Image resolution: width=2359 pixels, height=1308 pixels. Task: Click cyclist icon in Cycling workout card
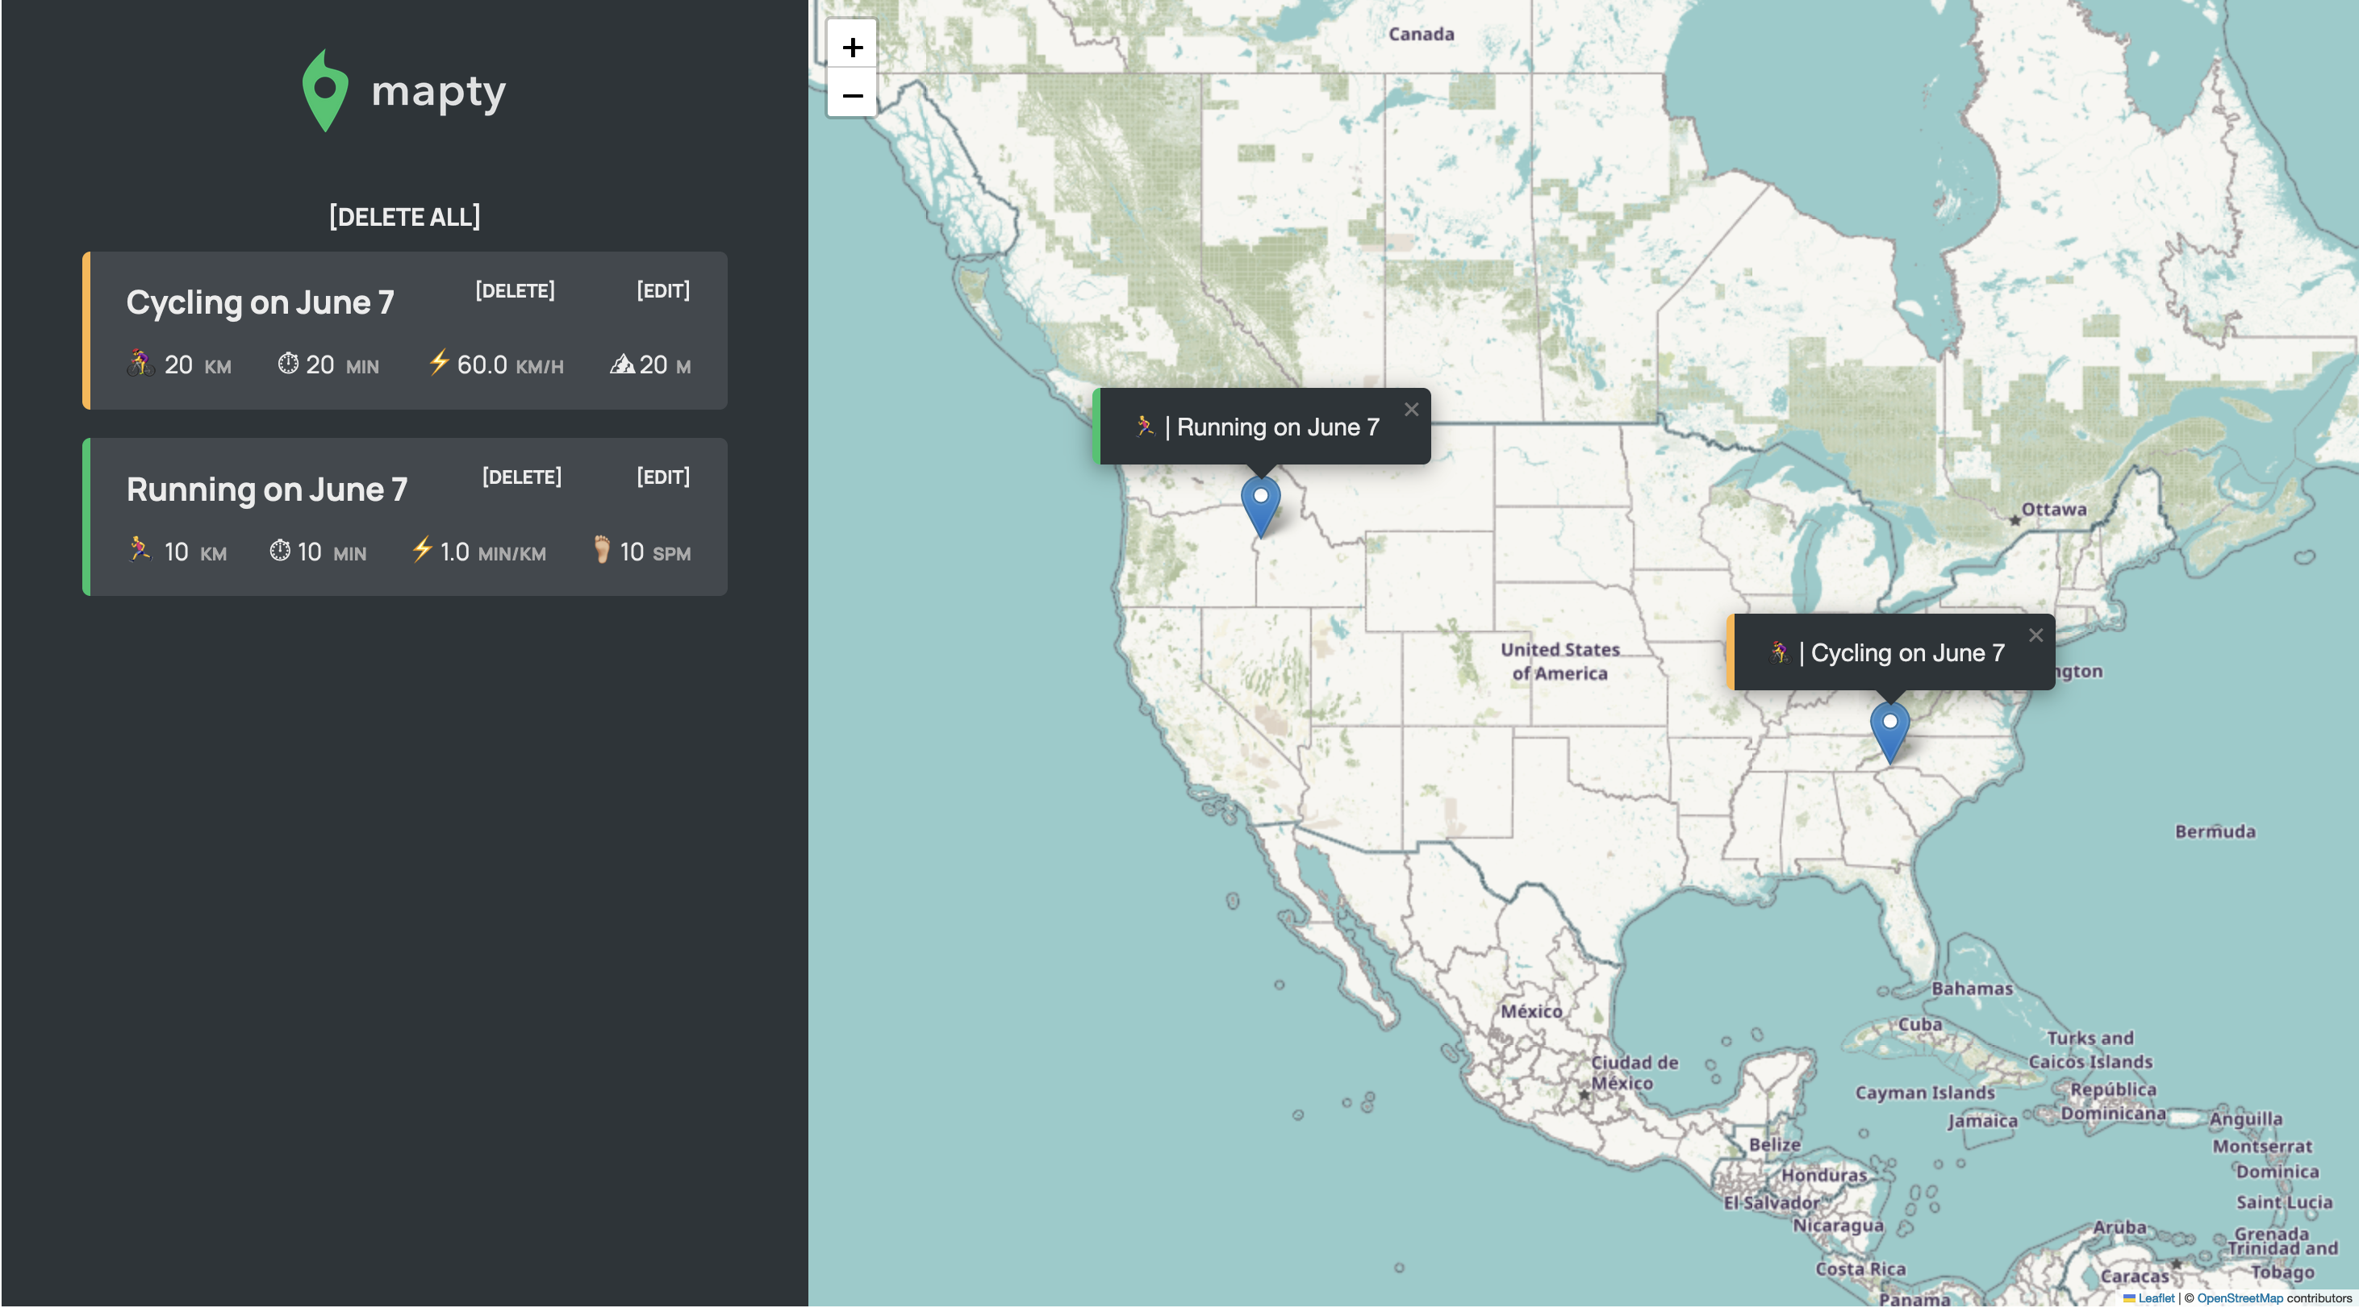click(140, 362)
